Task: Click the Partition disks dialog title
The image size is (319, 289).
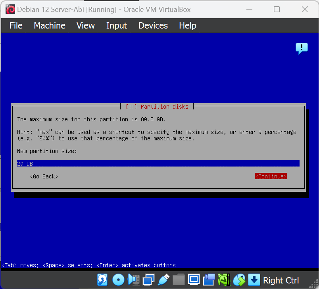Action: coord(157,107)
